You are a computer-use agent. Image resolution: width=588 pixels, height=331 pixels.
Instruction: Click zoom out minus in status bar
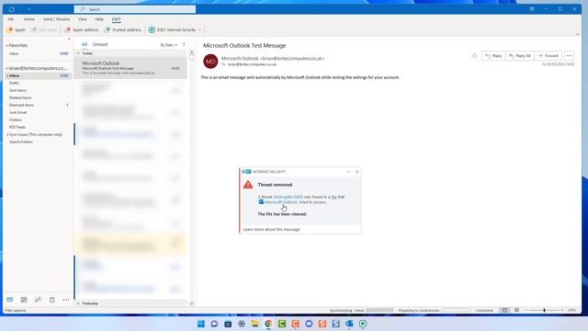pyautogui.click(x=526, y=311)
